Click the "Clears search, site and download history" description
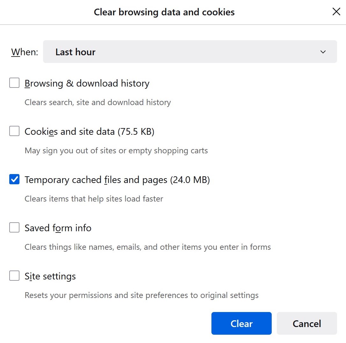Viewport: 346px width, 343px height. 98,103
